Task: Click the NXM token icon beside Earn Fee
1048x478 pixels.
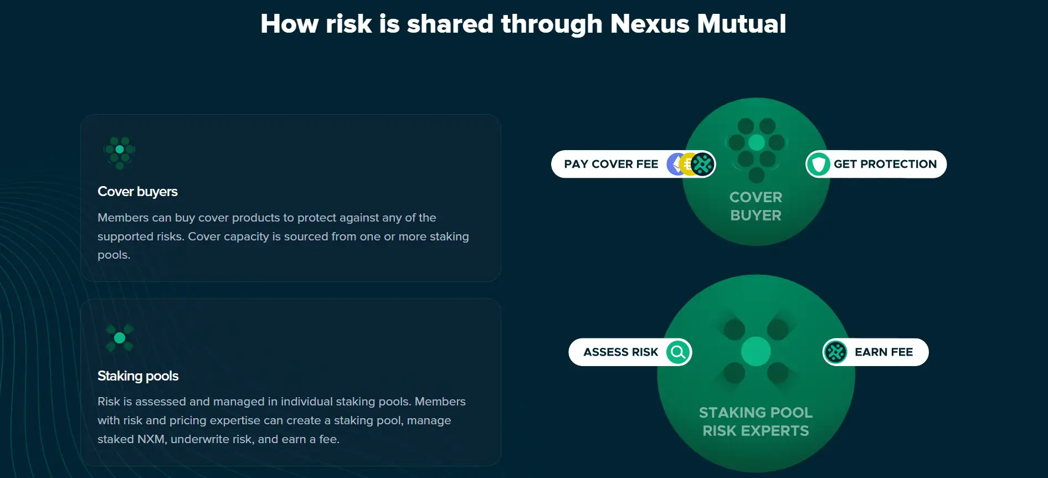Action: [x=835, y=352]
